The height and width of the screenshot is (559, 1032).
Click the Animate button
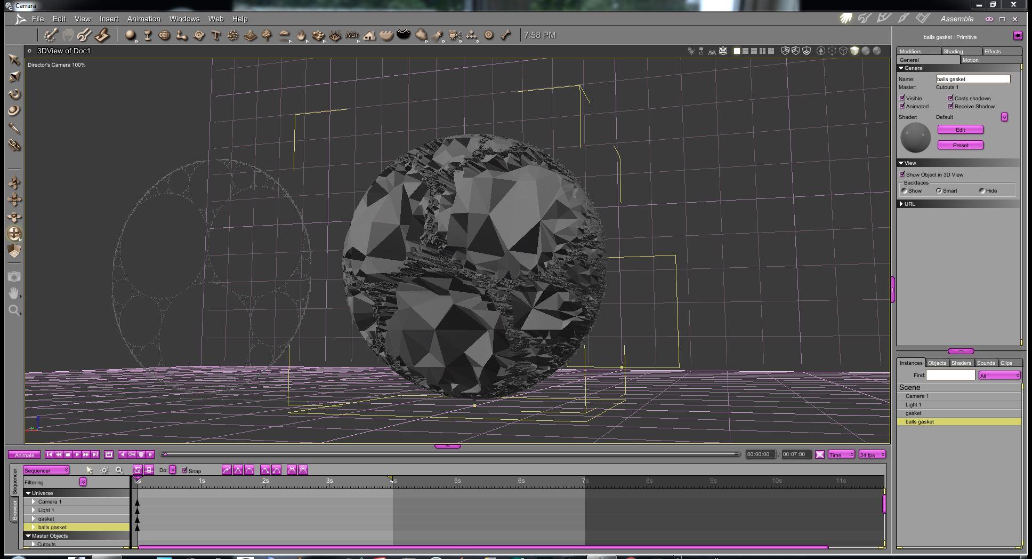tap(24, 455)
